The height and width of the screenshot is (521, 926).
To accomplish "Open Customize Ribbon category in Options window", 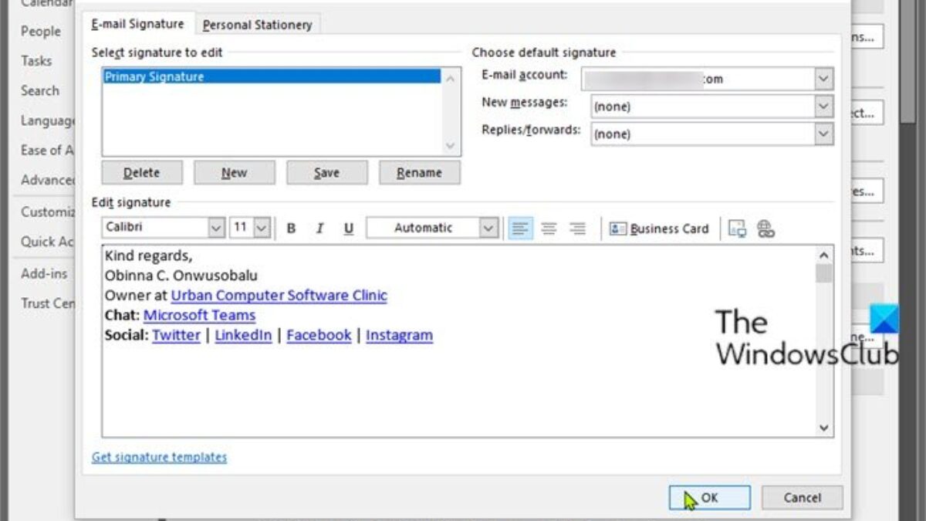I will point(47,211).
